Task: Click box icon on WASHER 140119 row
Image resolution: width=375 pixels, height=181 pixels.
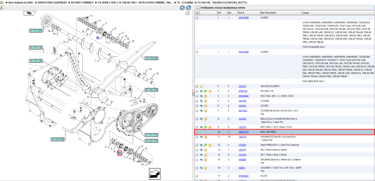Action: pos(205,137)
